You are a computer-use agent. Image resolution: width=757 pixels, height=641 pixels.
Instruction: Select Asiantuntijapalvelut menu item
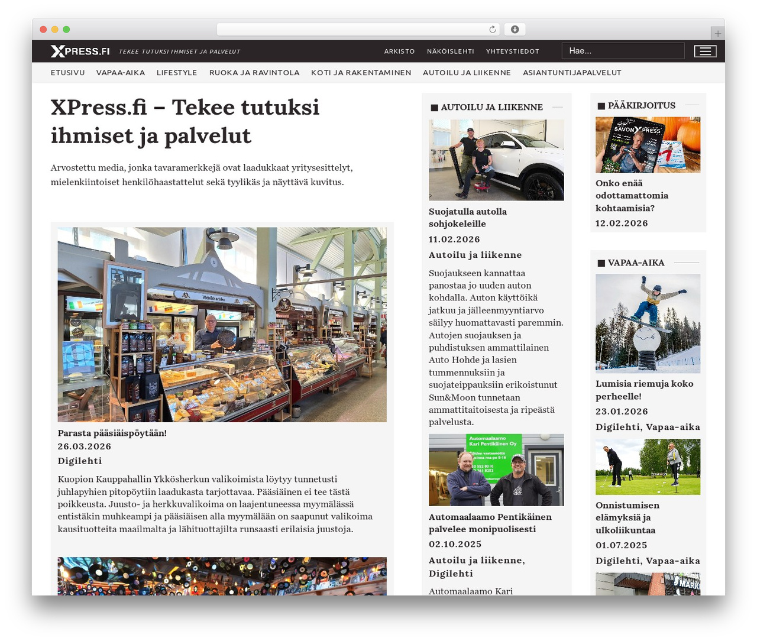click(572, 73)
